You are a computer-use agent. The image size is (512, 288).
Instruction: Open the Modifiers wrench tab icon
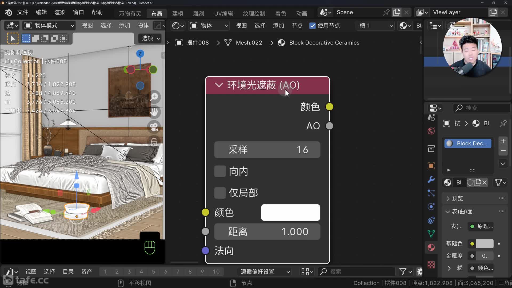tap(431, 179)
